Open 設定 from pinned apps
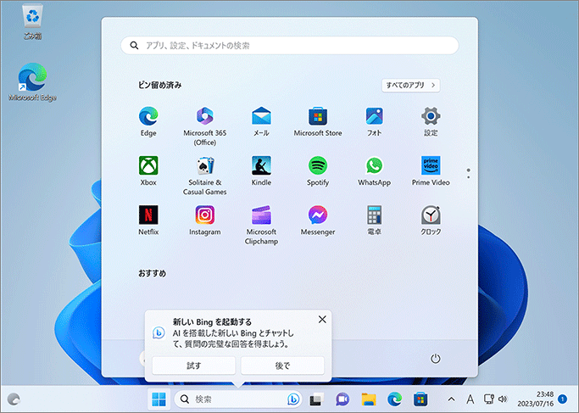Screen dimensions: 579x413 [431, 122]
